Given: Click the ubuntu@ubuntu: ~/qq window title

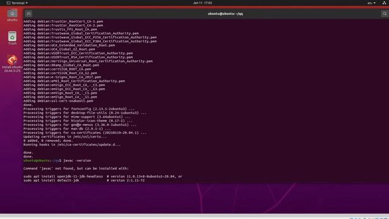Looking at the screenshot, I should [x=225, y=13].
